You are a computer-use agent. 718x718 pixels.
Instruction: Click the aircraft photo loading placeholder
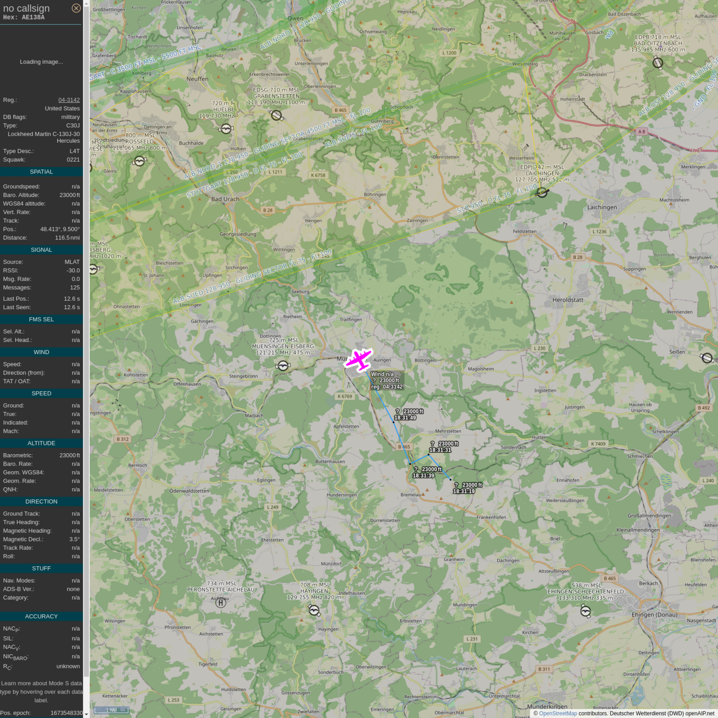pyautogui.click(x=41, y=62)
